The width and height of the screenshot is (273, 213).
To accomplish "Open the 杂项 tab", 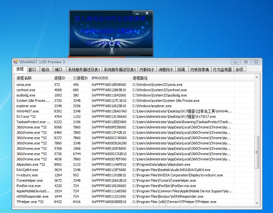I will pos(240,70).
